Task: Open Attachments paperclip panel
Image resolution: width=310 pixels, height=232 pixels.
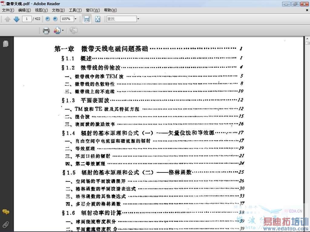Action: click(6, 224)
